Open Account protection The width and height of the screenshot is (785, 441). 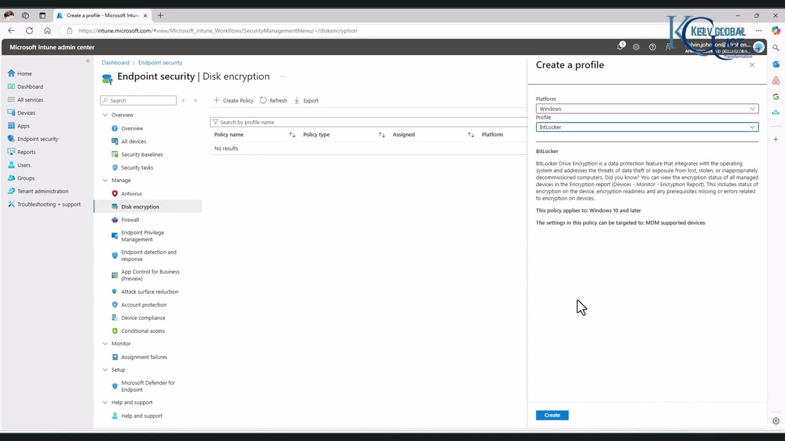[x=144, y=304]
